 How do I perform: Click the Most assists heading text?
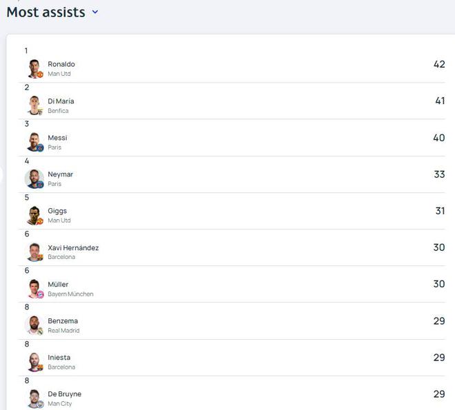(45, 12)
